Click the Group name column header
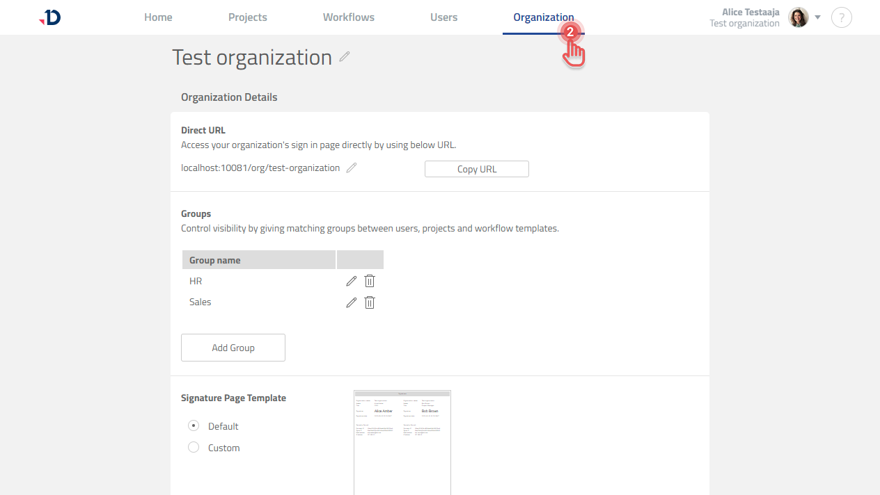The height and width of the screenshot is (495, 880). (215, 259)
